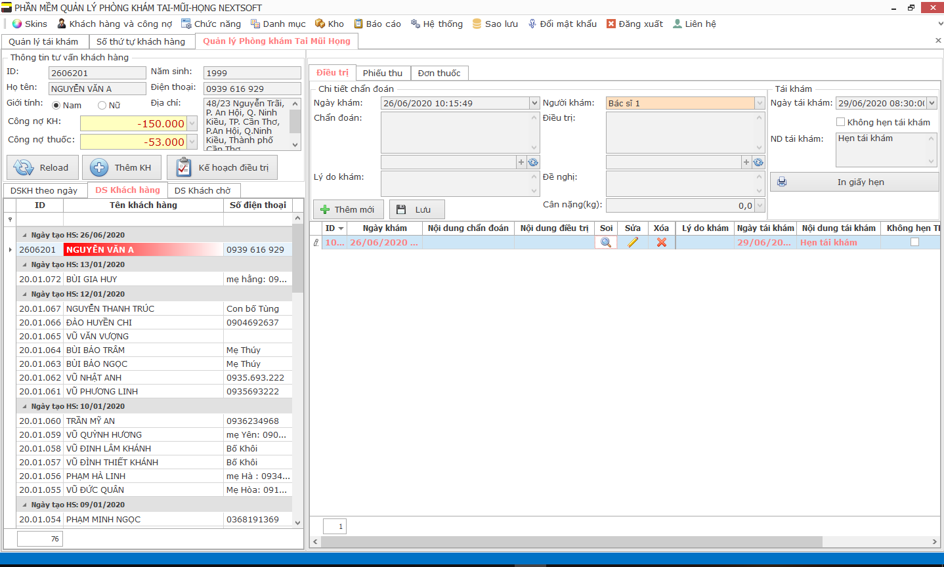Click the Sửa pencil icon in the grid row
Image resolution: width=944 pixels, height=567 pixels.
(633, 242)
